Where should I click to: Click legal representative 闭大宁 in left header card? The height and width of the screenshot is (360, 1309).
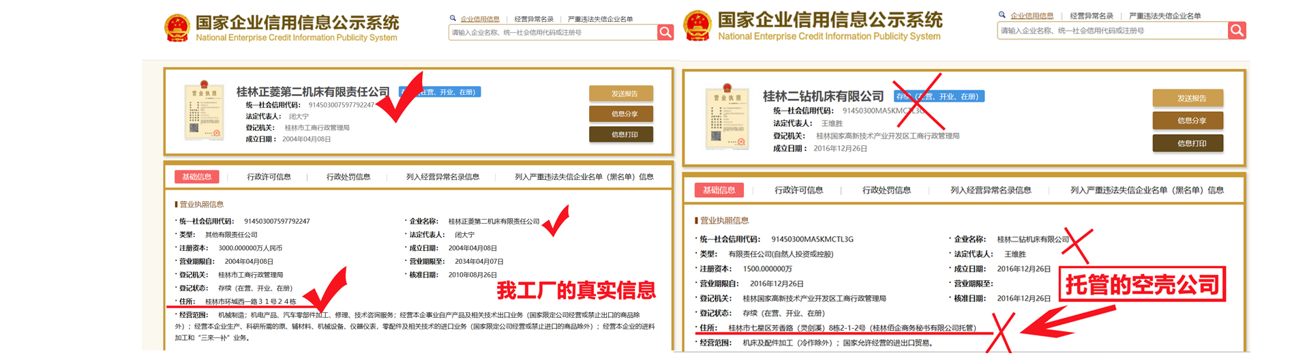click(299, 117)
